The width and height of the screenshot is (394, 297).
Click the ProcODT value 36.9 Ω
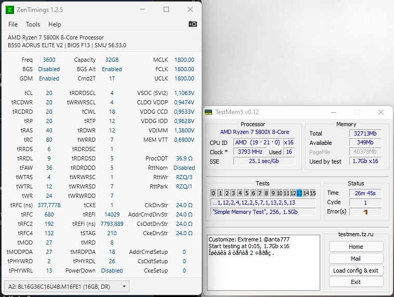(x=184, y=158)
